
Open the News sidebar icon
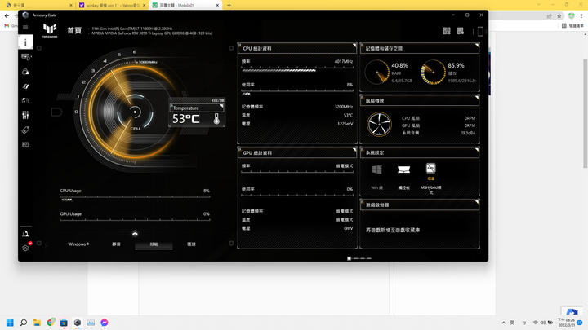click(x=25, y=144)
